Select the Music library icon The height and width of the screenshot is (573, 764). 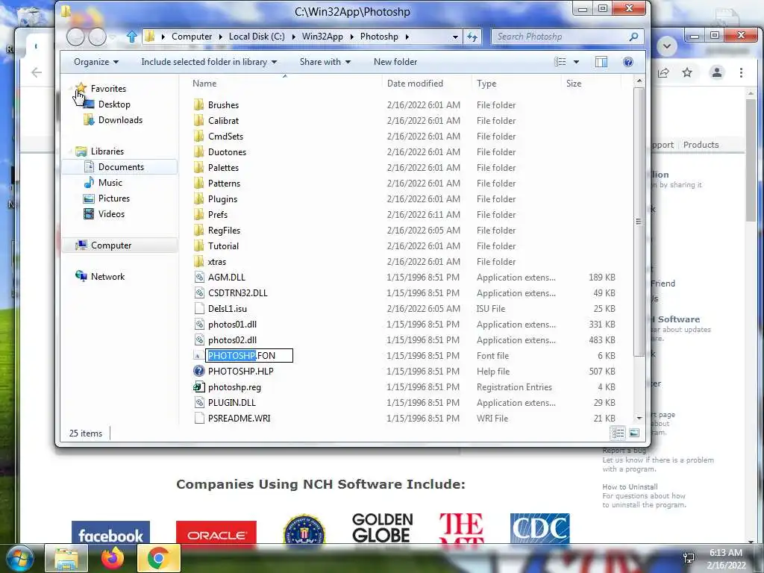click(x=89, y=183)
